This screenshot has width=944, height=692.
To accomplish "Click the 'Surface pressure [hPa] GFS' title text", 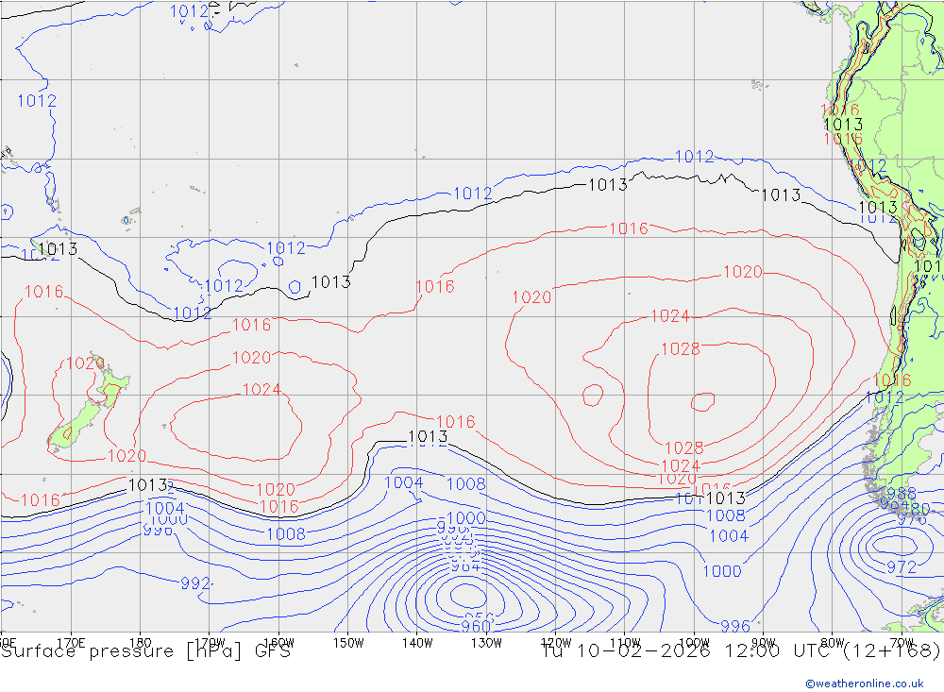I will (x=146, y=651).
